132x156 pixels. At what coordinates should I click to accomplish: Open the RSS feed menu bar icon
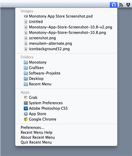coord(121,5)
